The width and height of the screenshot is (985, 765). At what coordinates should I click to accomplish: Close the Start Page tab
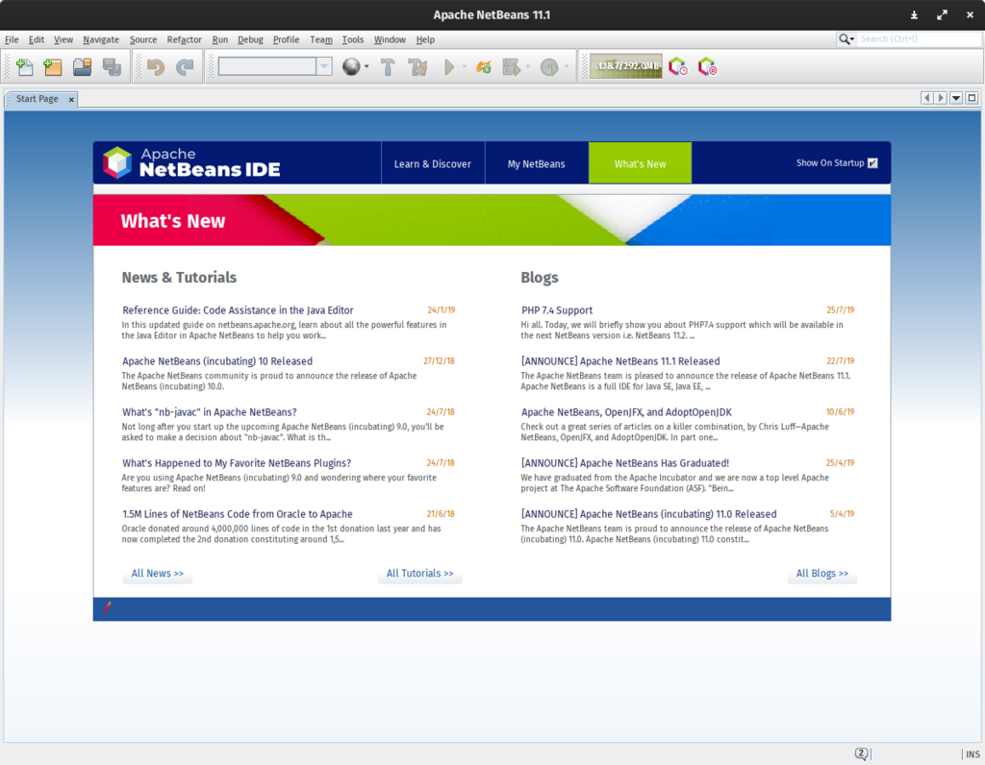(x=71, y=99)
